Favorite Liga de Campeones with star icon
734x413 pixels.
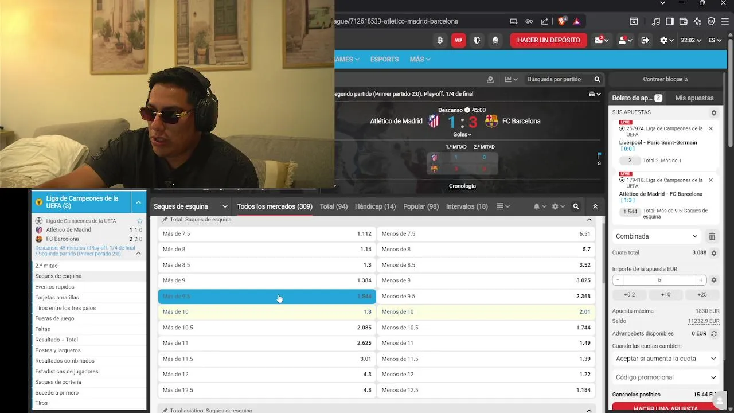pos(139,221)
